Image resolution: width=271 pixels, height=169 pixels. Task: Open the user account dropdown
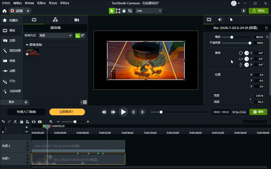(235, 3)
